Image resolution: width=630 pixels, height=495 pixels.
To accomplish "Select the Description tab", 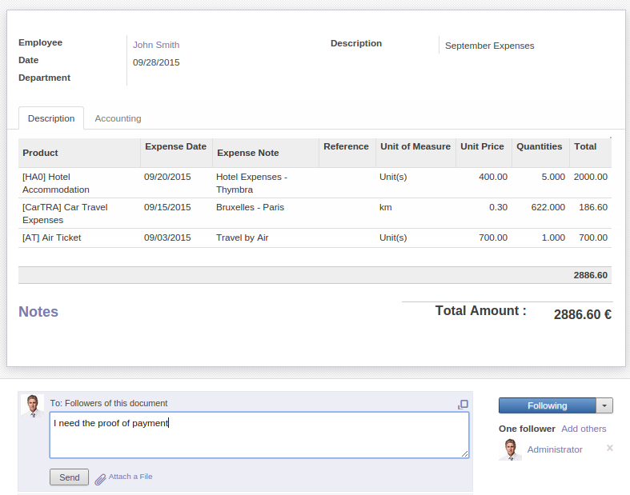I will tap(51, 118).
